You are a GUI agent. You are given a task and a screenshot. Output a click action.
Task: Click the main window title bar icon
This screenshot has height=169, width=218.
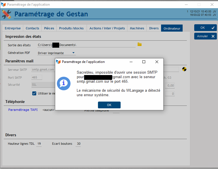point(3,5)
